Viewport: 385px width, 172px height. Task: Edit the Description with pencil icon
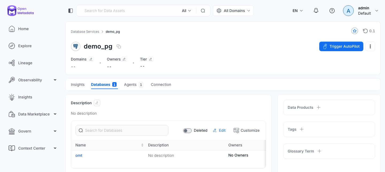[97, 103]
